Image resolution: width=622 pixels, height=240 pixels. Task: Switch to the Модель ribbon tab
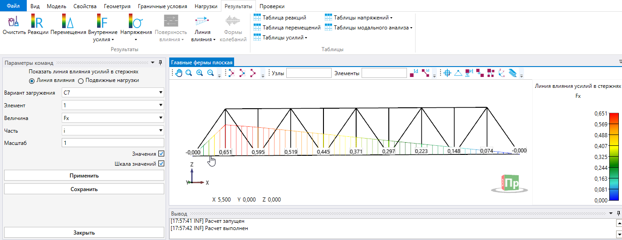pyautogui.click(x=57, y=6)
